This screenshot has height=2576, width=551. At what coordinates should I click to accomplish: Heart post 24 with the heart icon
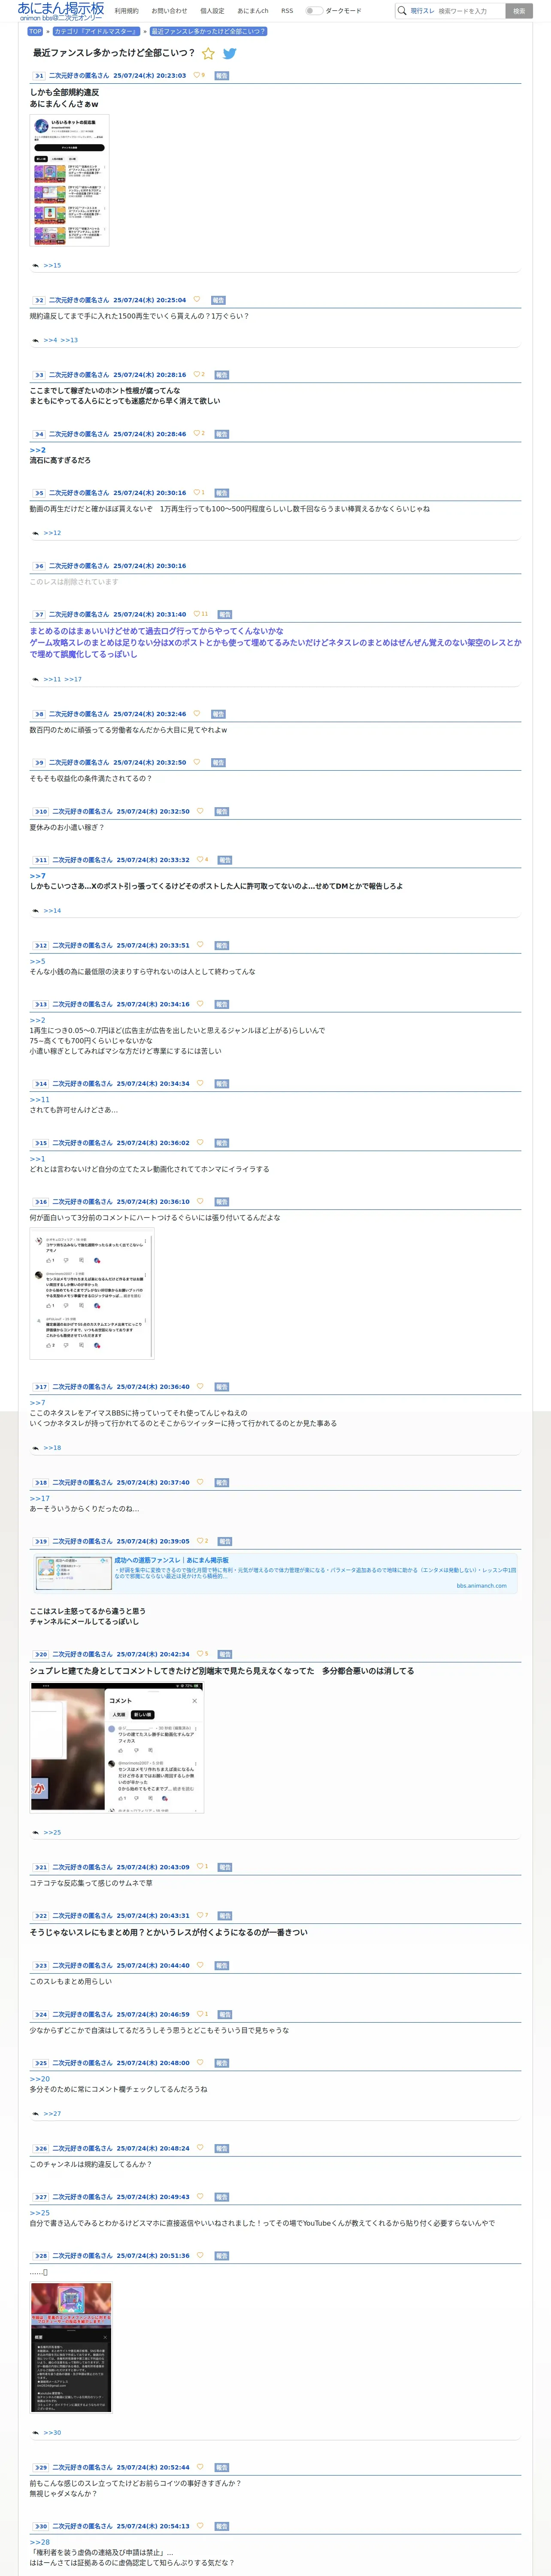200,2014
